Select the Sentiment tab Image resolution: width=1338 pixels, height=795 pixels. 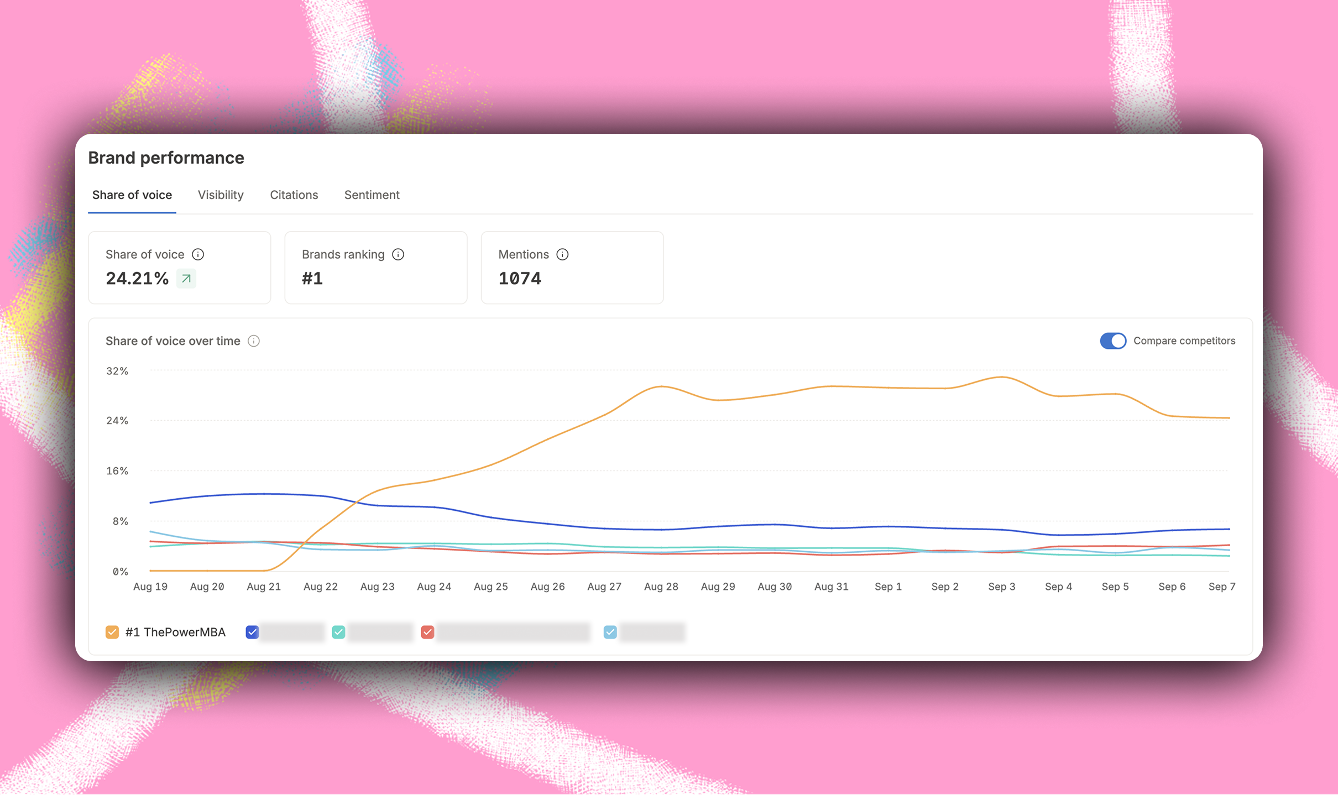click(x=372, y=195)
